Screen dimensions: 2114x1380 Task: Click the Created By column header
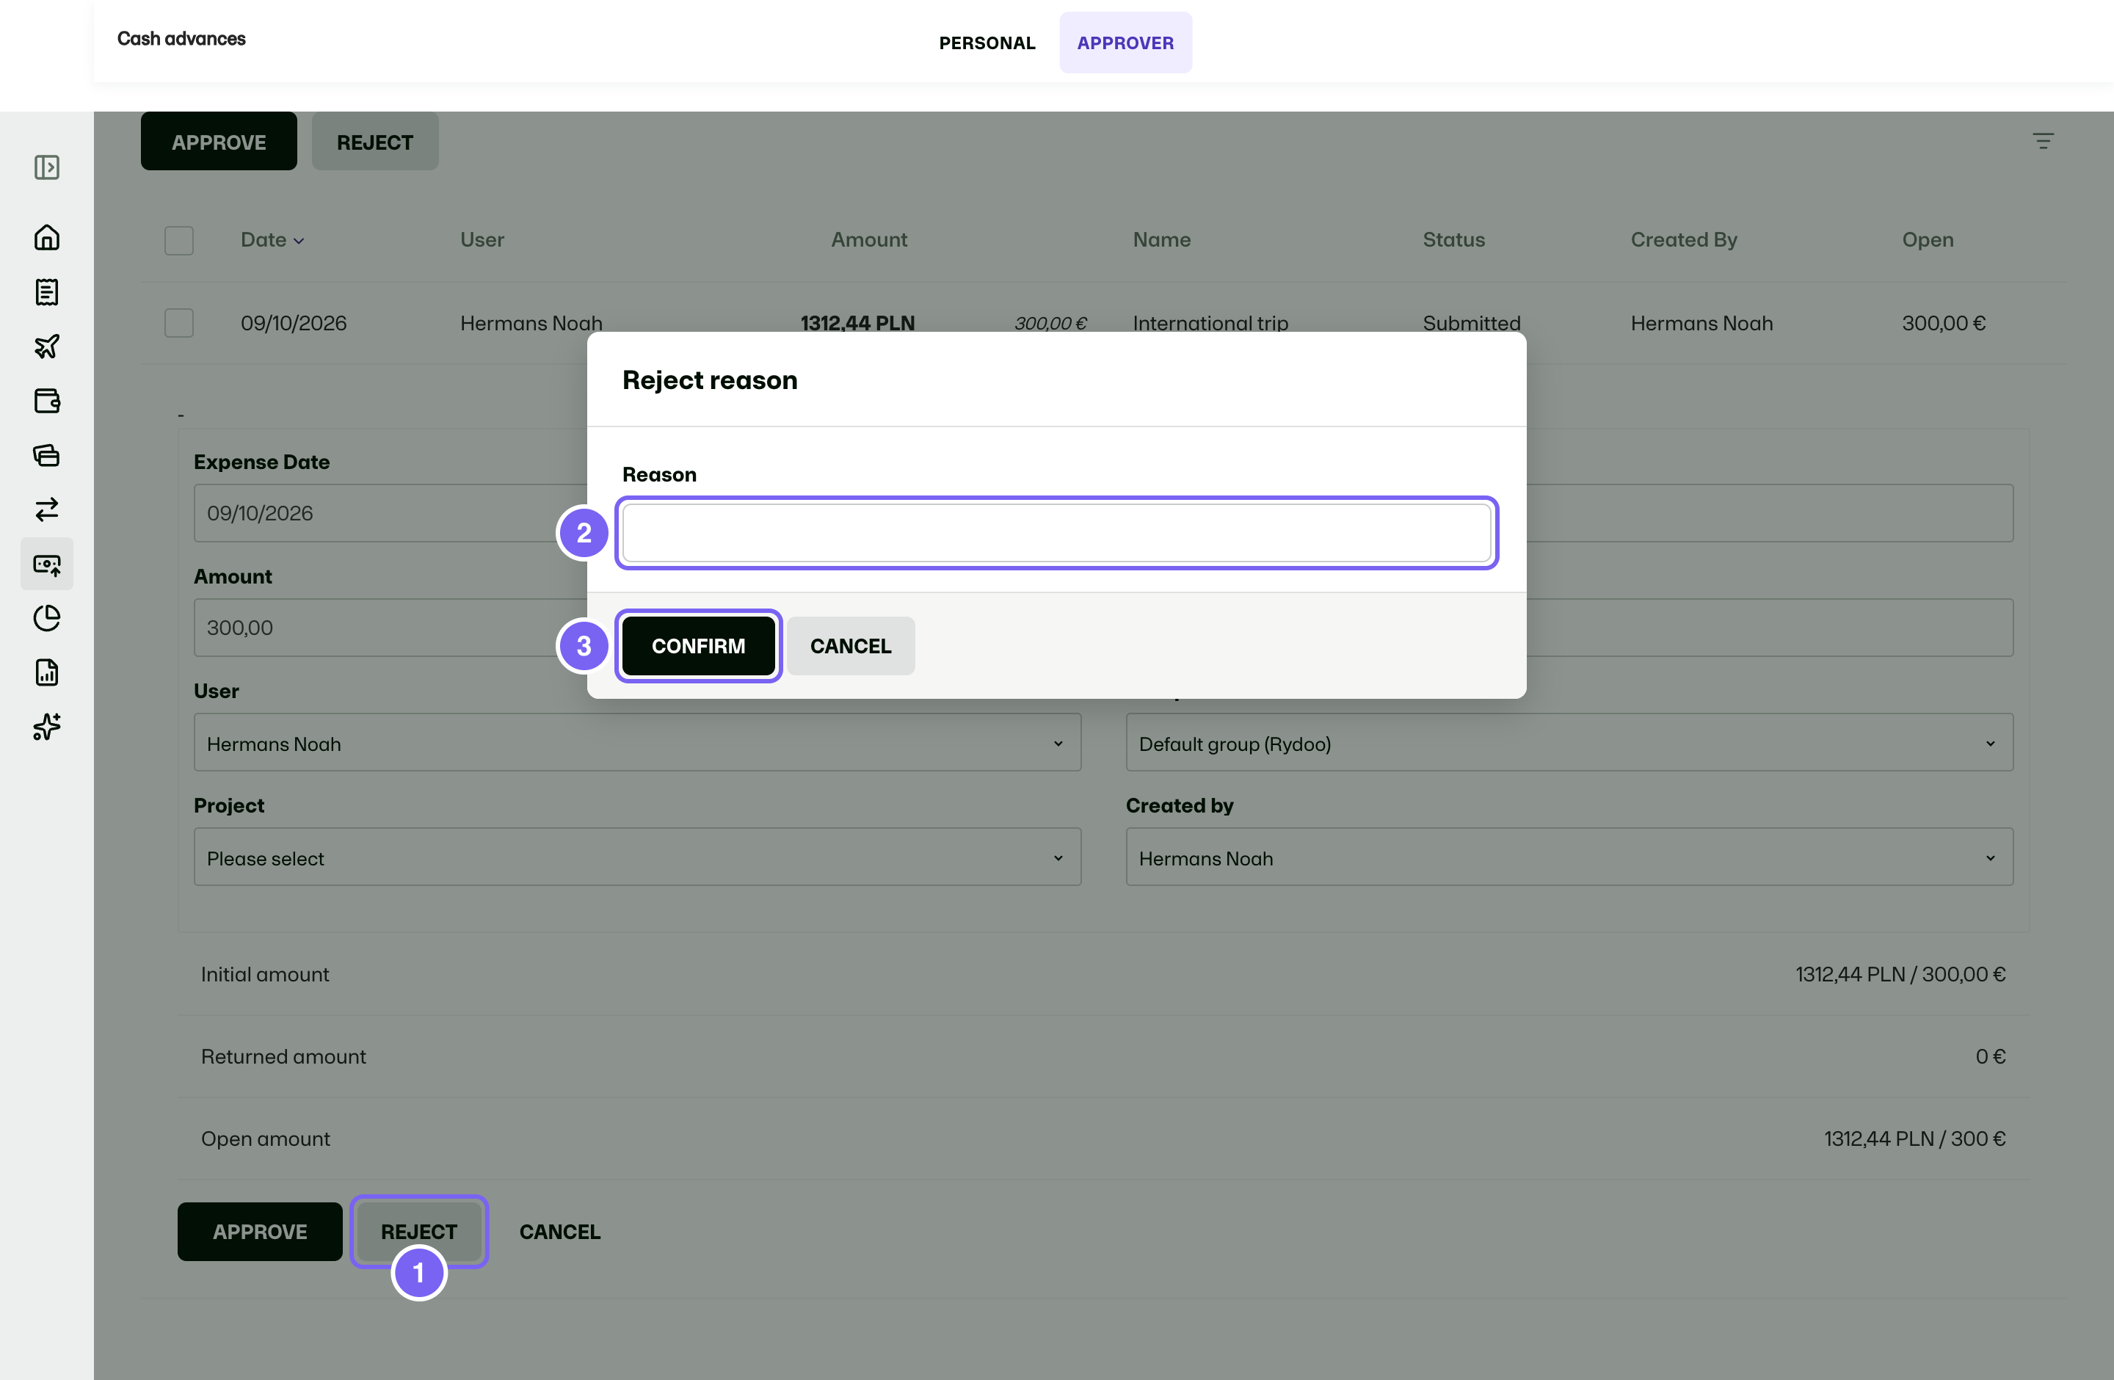(1683, 240)
